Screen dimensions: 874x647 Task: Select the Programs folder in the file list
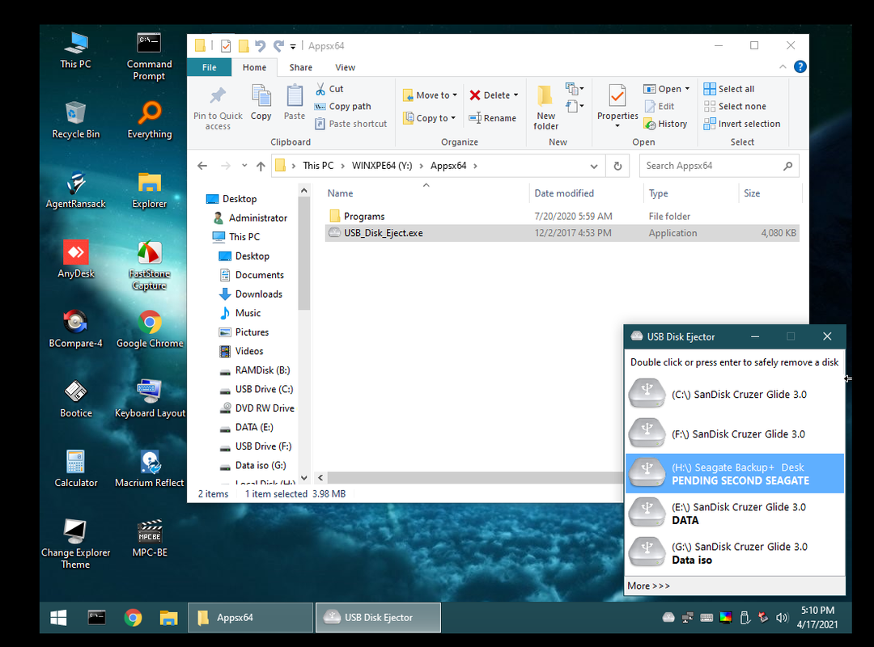(x=562, y=216)
